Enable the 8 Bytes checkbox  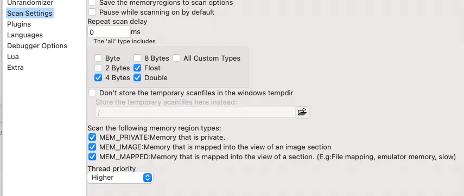click(137, 58)
